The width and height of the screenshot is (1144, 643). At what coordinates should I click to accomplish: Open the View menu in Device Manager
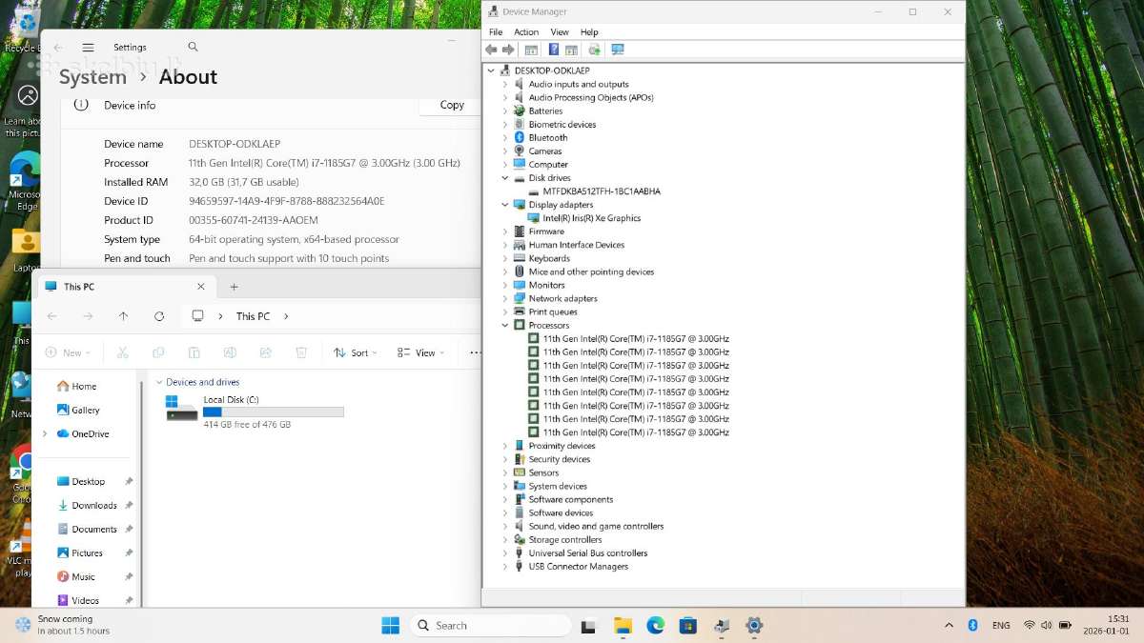click(x=560, y=31)
